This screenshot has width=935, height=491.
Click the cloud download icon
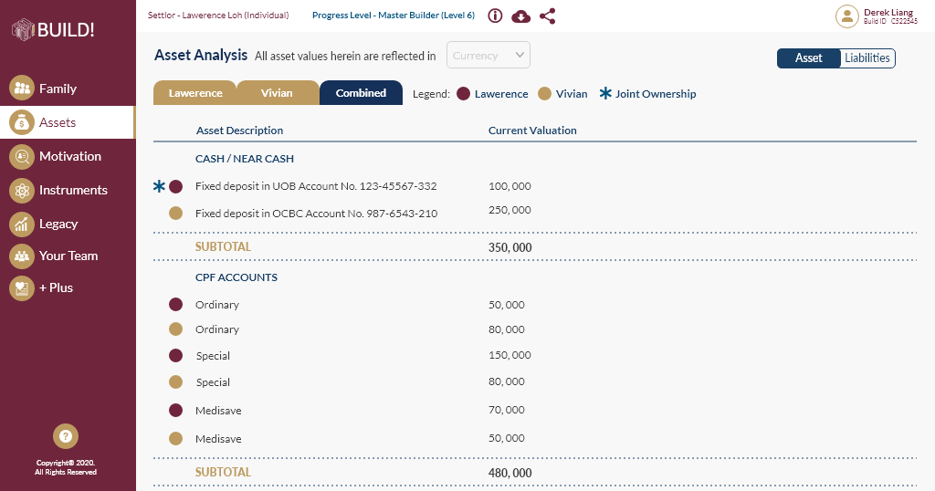click(x=521, y=16)
